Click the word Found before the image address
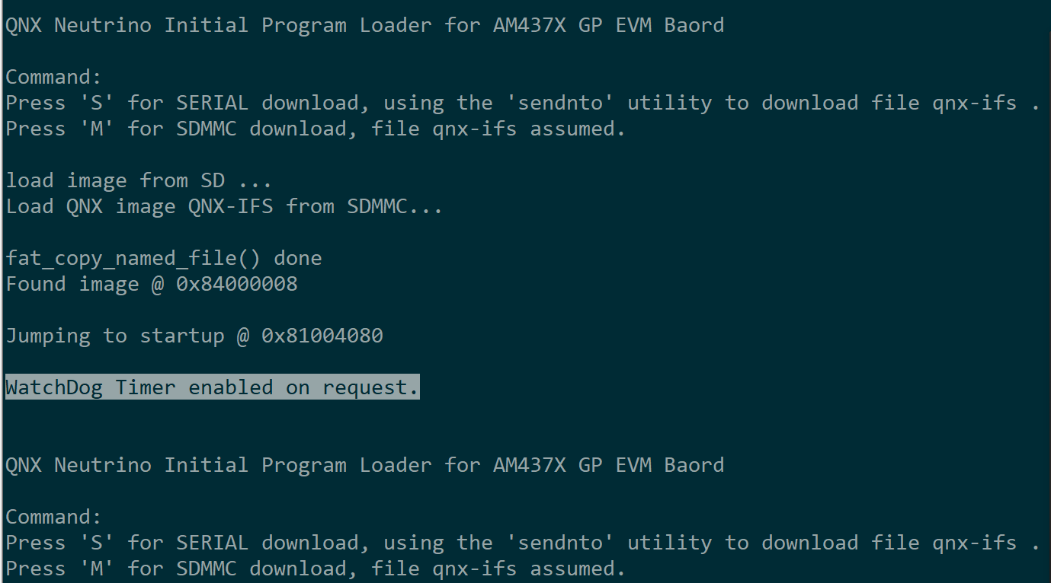The width and height of the screenshot is (1051, 583). coord(35,285)
